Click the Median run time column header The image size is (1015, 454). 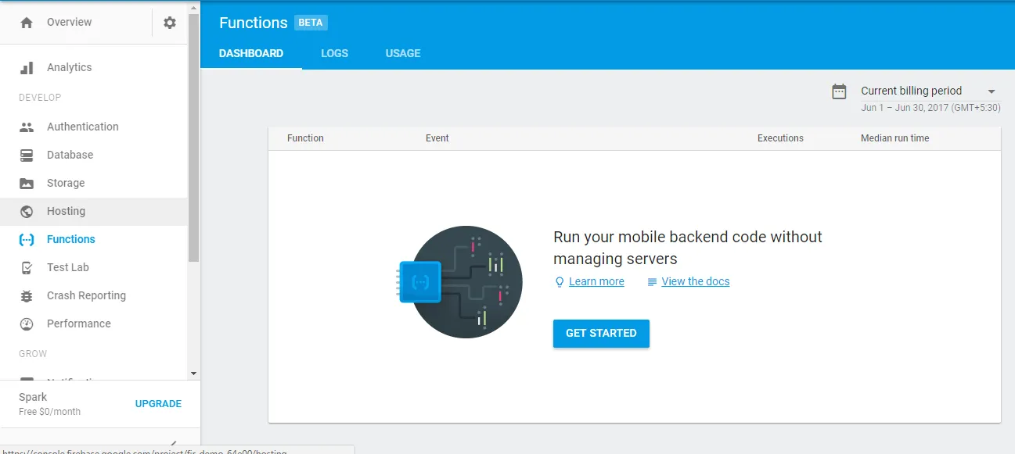(x=895, y=138)
